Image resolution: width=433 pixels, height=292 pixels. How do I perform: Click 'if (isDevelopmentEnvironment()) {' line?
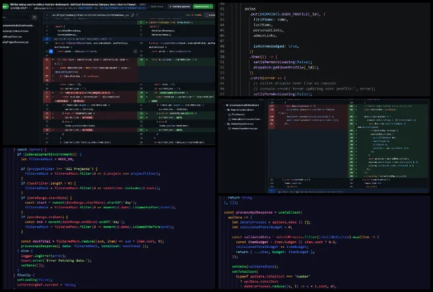(x=49, y=154)
